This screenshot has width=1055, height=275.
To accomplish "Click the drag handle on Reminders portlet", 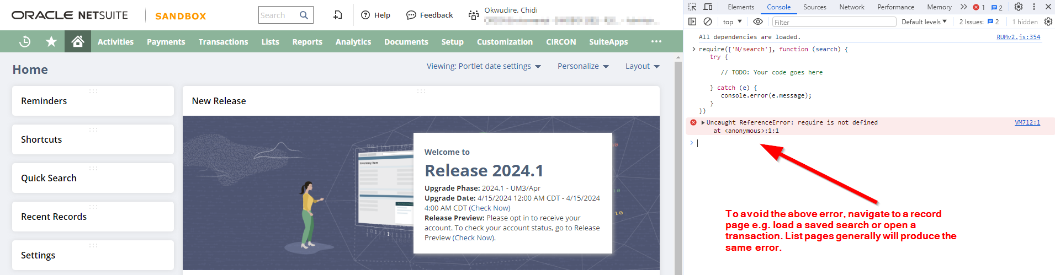I will click(93, 91).
